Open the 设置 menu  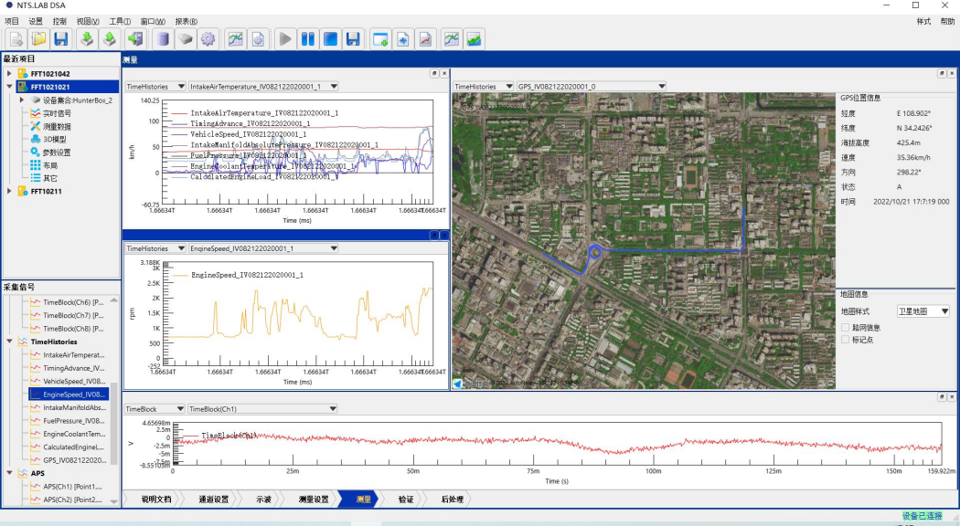36,21
